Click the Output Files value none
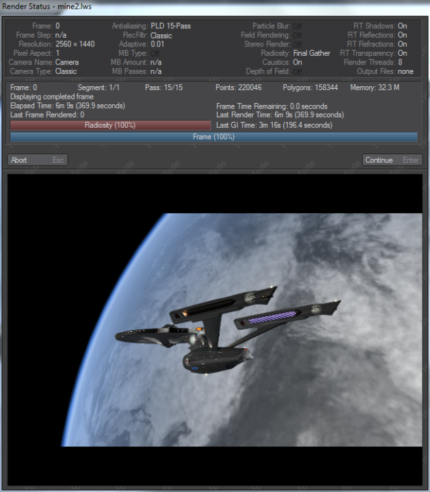The height and width of the screenshot is (492, 430). click(x=406, y=71)
